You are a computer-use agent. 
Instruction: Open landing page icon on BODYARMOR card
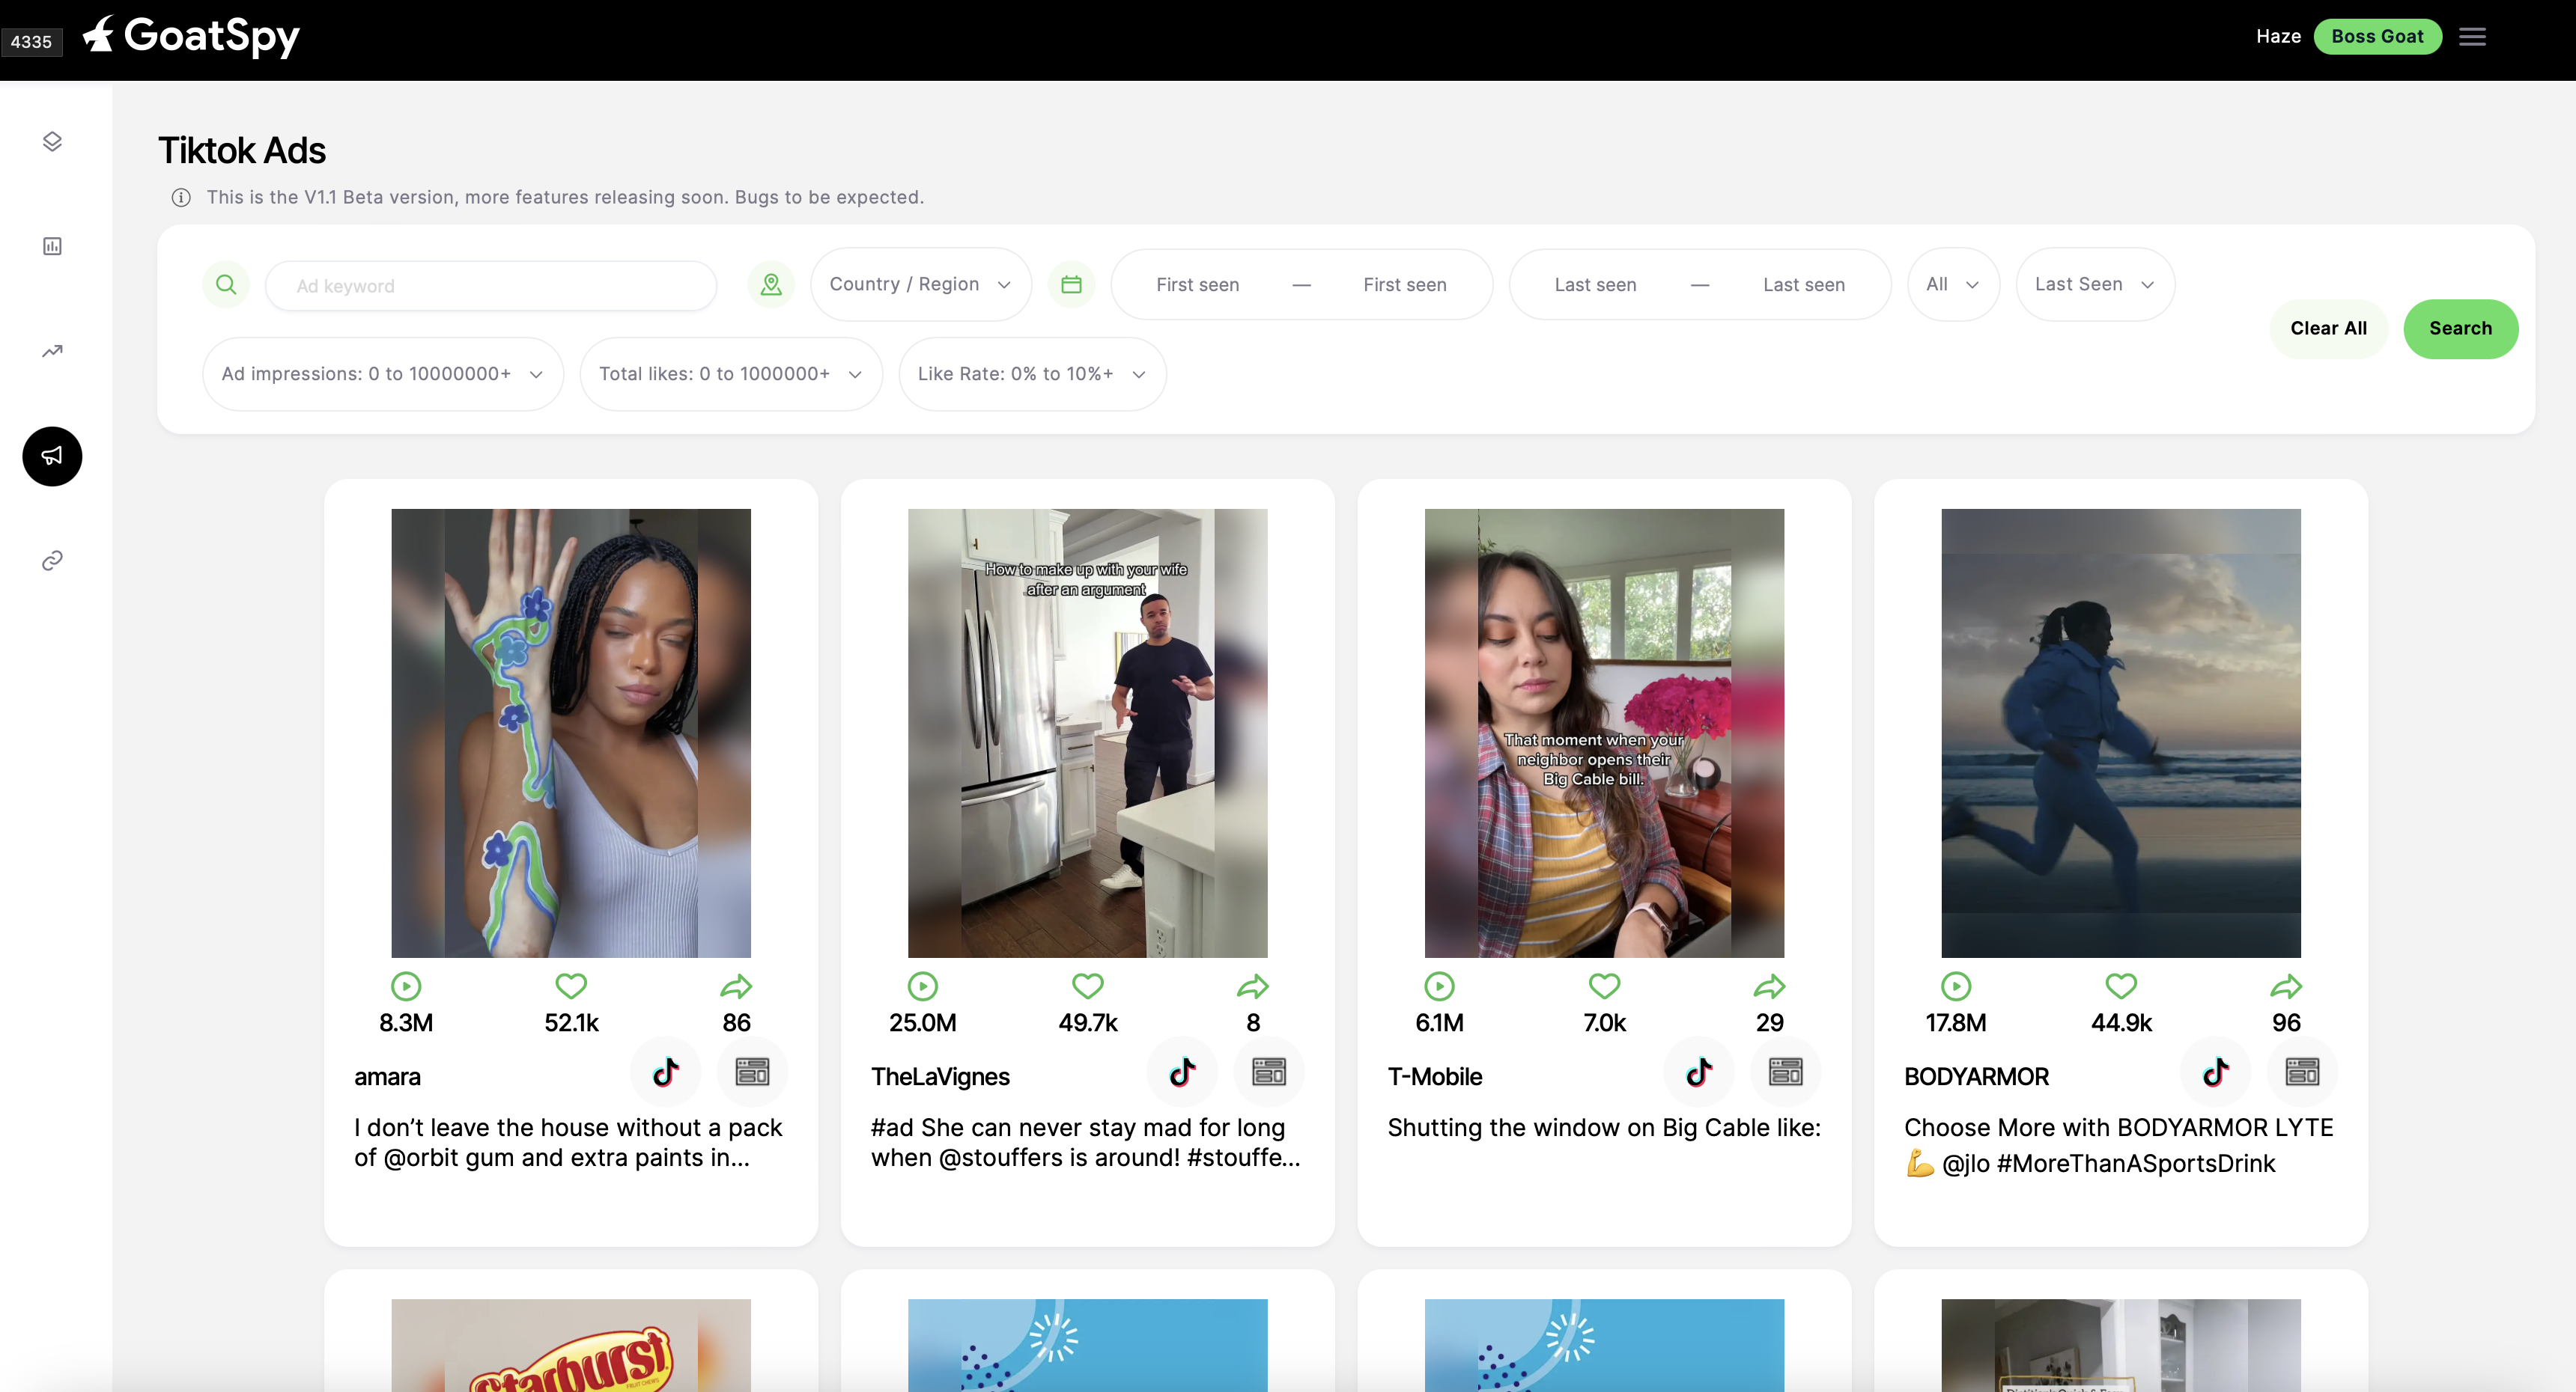[2302, 1072]
